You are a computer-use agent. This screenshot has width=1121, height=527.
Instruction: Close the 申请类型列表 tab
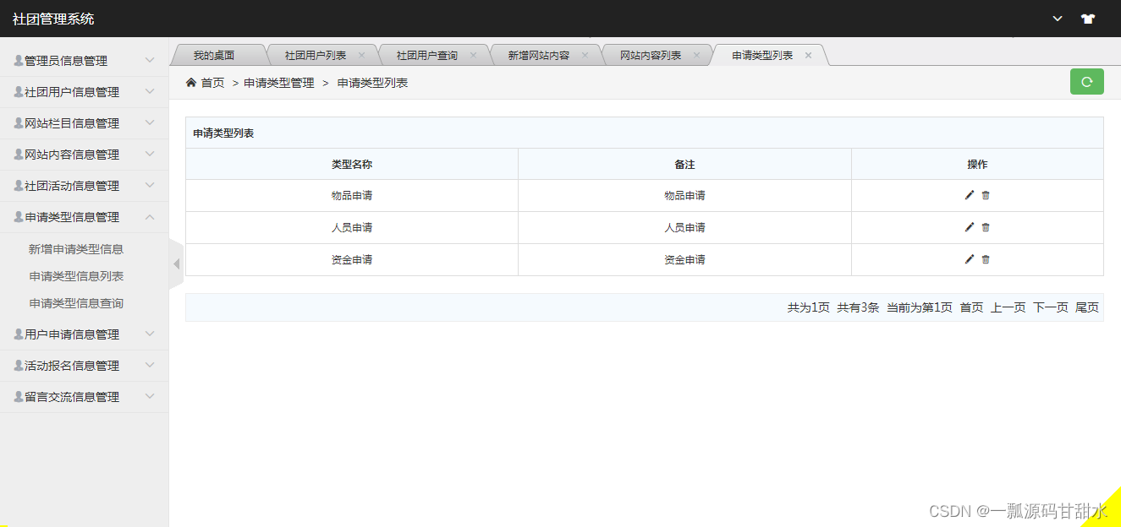coord(808,55)
